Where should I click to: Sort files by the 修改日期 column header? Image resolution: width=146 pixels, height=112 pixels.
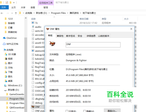click(84, 19)
